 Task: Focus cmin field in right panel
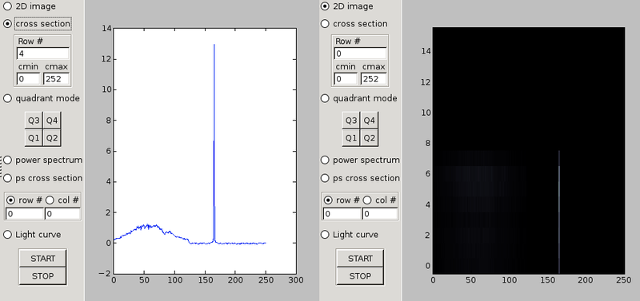pyautogui.click(x=346, y=78)
